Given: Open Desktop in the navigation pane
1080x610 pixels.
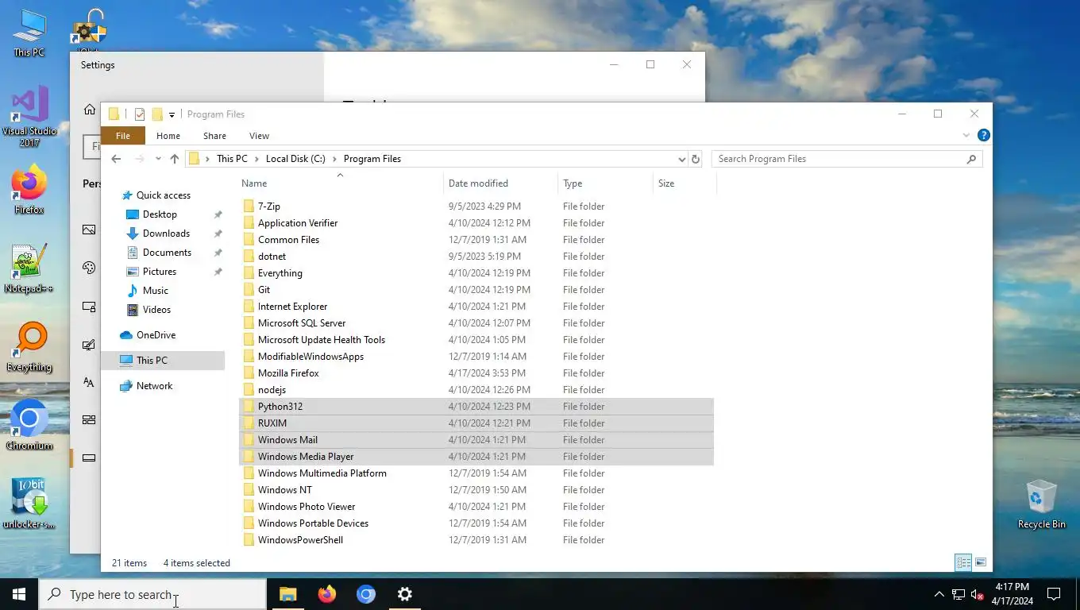Looking at the screenshot, I should pyautogui.click(x=160, y=214).
